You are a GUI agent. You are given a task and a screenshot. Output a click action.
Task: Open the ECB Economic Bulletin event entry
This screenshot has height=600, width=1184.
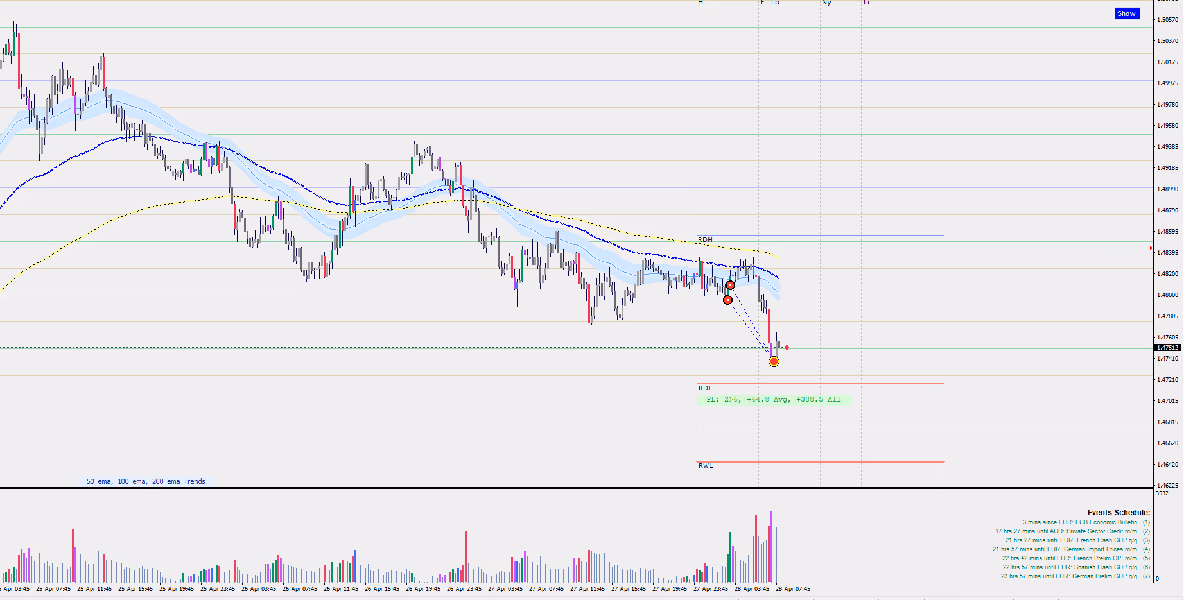tap(1081, 522)
